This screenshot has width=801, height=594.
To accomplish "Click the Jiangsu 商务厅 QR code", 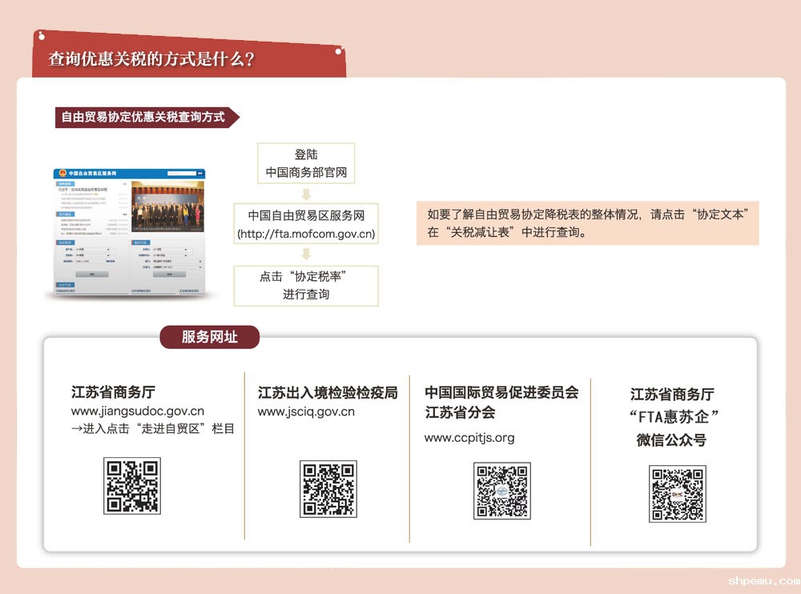I will pos(132,486).
